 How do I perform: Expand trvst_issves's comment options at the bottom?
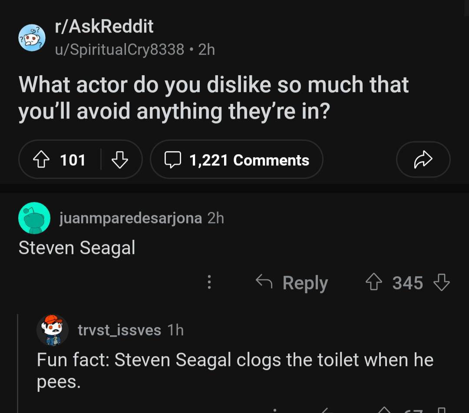coord(275,410)
